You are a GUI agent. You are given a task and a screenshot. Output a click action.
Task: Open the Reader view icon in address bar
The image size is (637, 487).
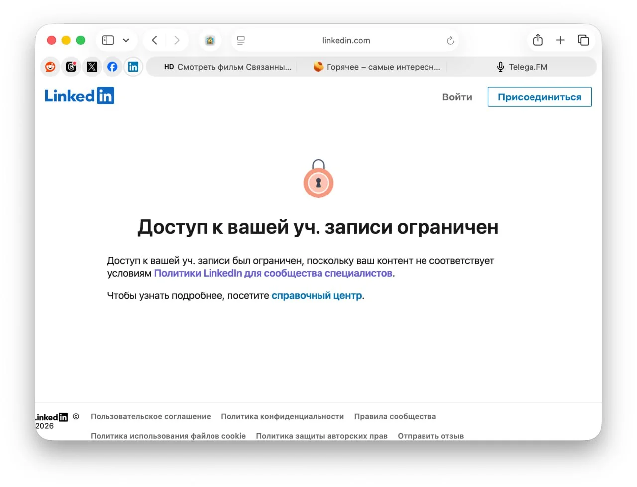click(241, 40)
